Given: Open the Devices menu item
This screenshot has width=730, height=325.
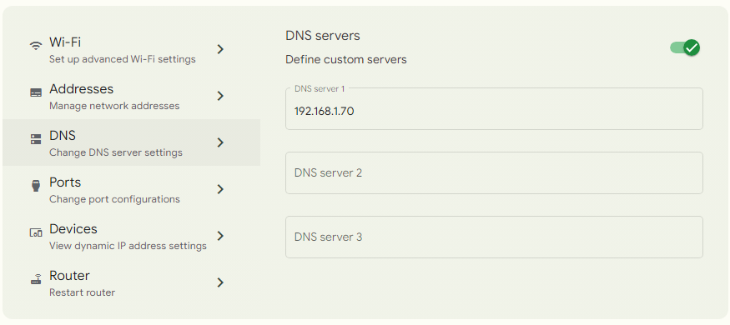Looking at the screenshot, I should (x=131, y=236).
